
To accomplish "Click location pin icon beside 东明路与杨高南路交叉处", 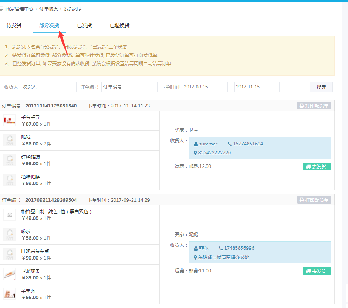I will tap(196, 257).
